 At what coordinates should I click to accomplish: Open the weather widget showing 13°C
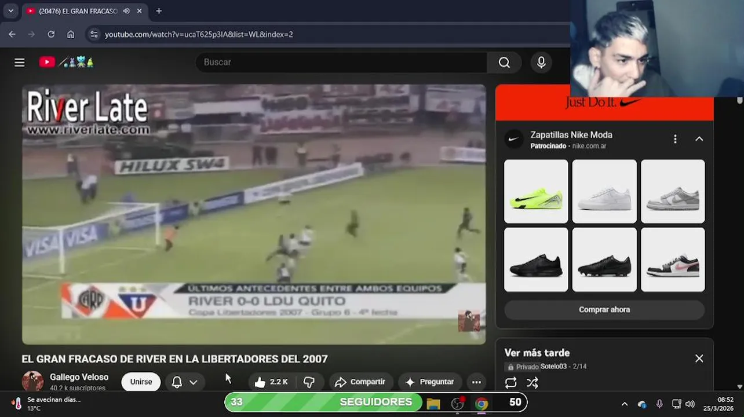(46, 404)
